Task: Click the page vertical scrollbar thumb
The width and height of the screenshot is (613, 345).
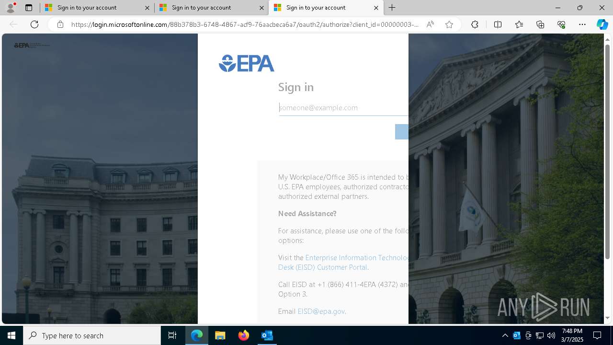Action: click(607, 152)
